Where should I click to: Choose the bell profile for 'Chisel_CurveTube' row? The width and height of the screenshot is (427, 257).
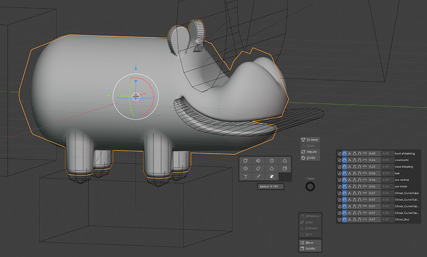(355, 193)
